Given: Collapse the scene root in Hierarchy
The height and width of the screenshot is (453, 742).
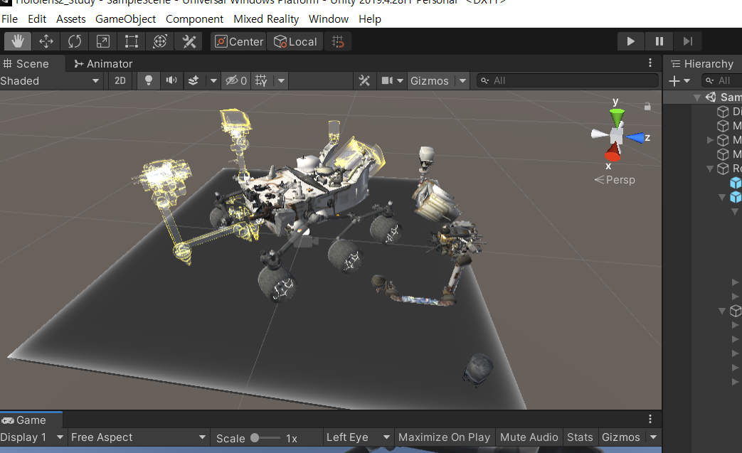Looking at the screenshot, I should point(697,97).
